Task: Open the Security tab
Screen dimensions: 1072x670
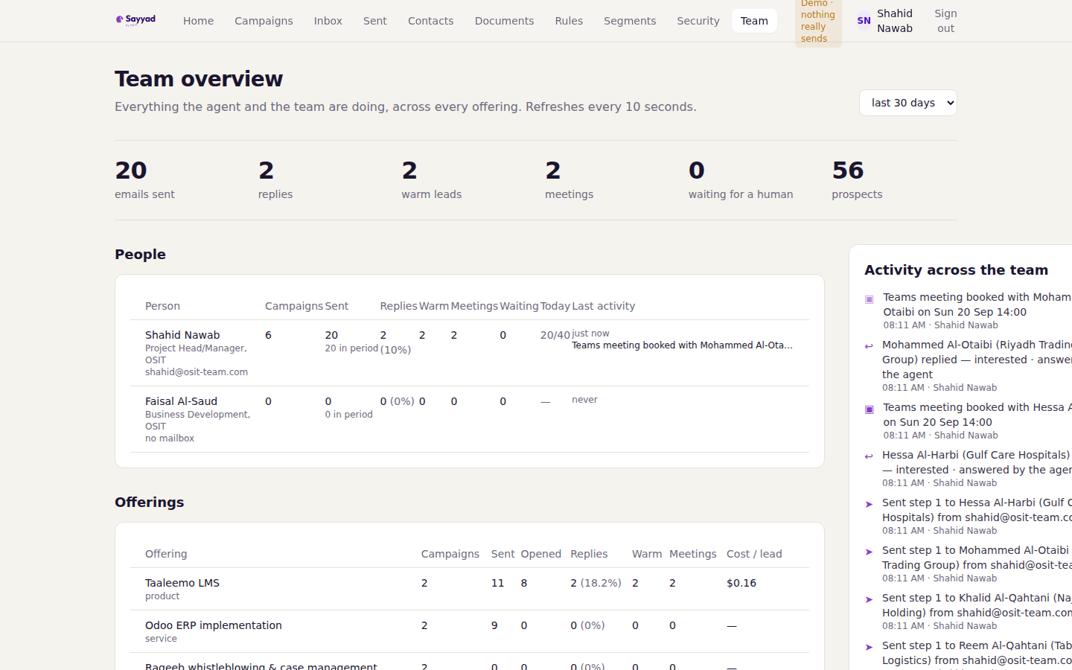Action: click(698, 21)
